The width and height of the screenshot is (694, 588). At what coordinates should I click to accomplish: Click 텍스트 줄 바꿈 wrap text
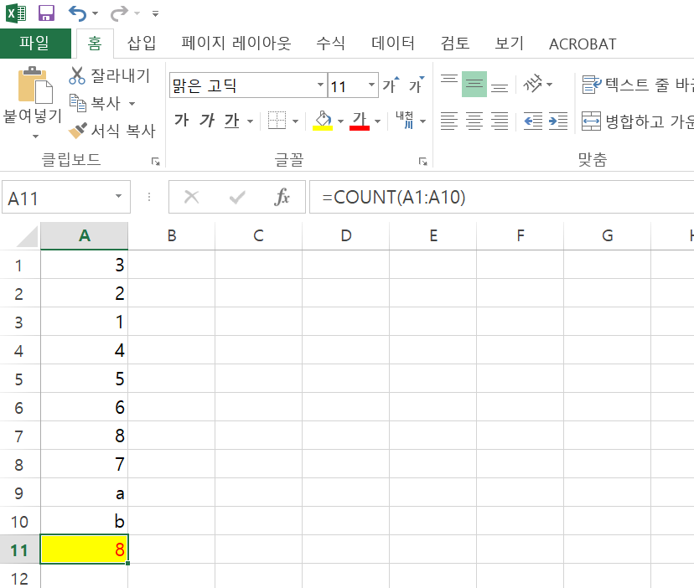pyautogui.click(x=637, y=85)
